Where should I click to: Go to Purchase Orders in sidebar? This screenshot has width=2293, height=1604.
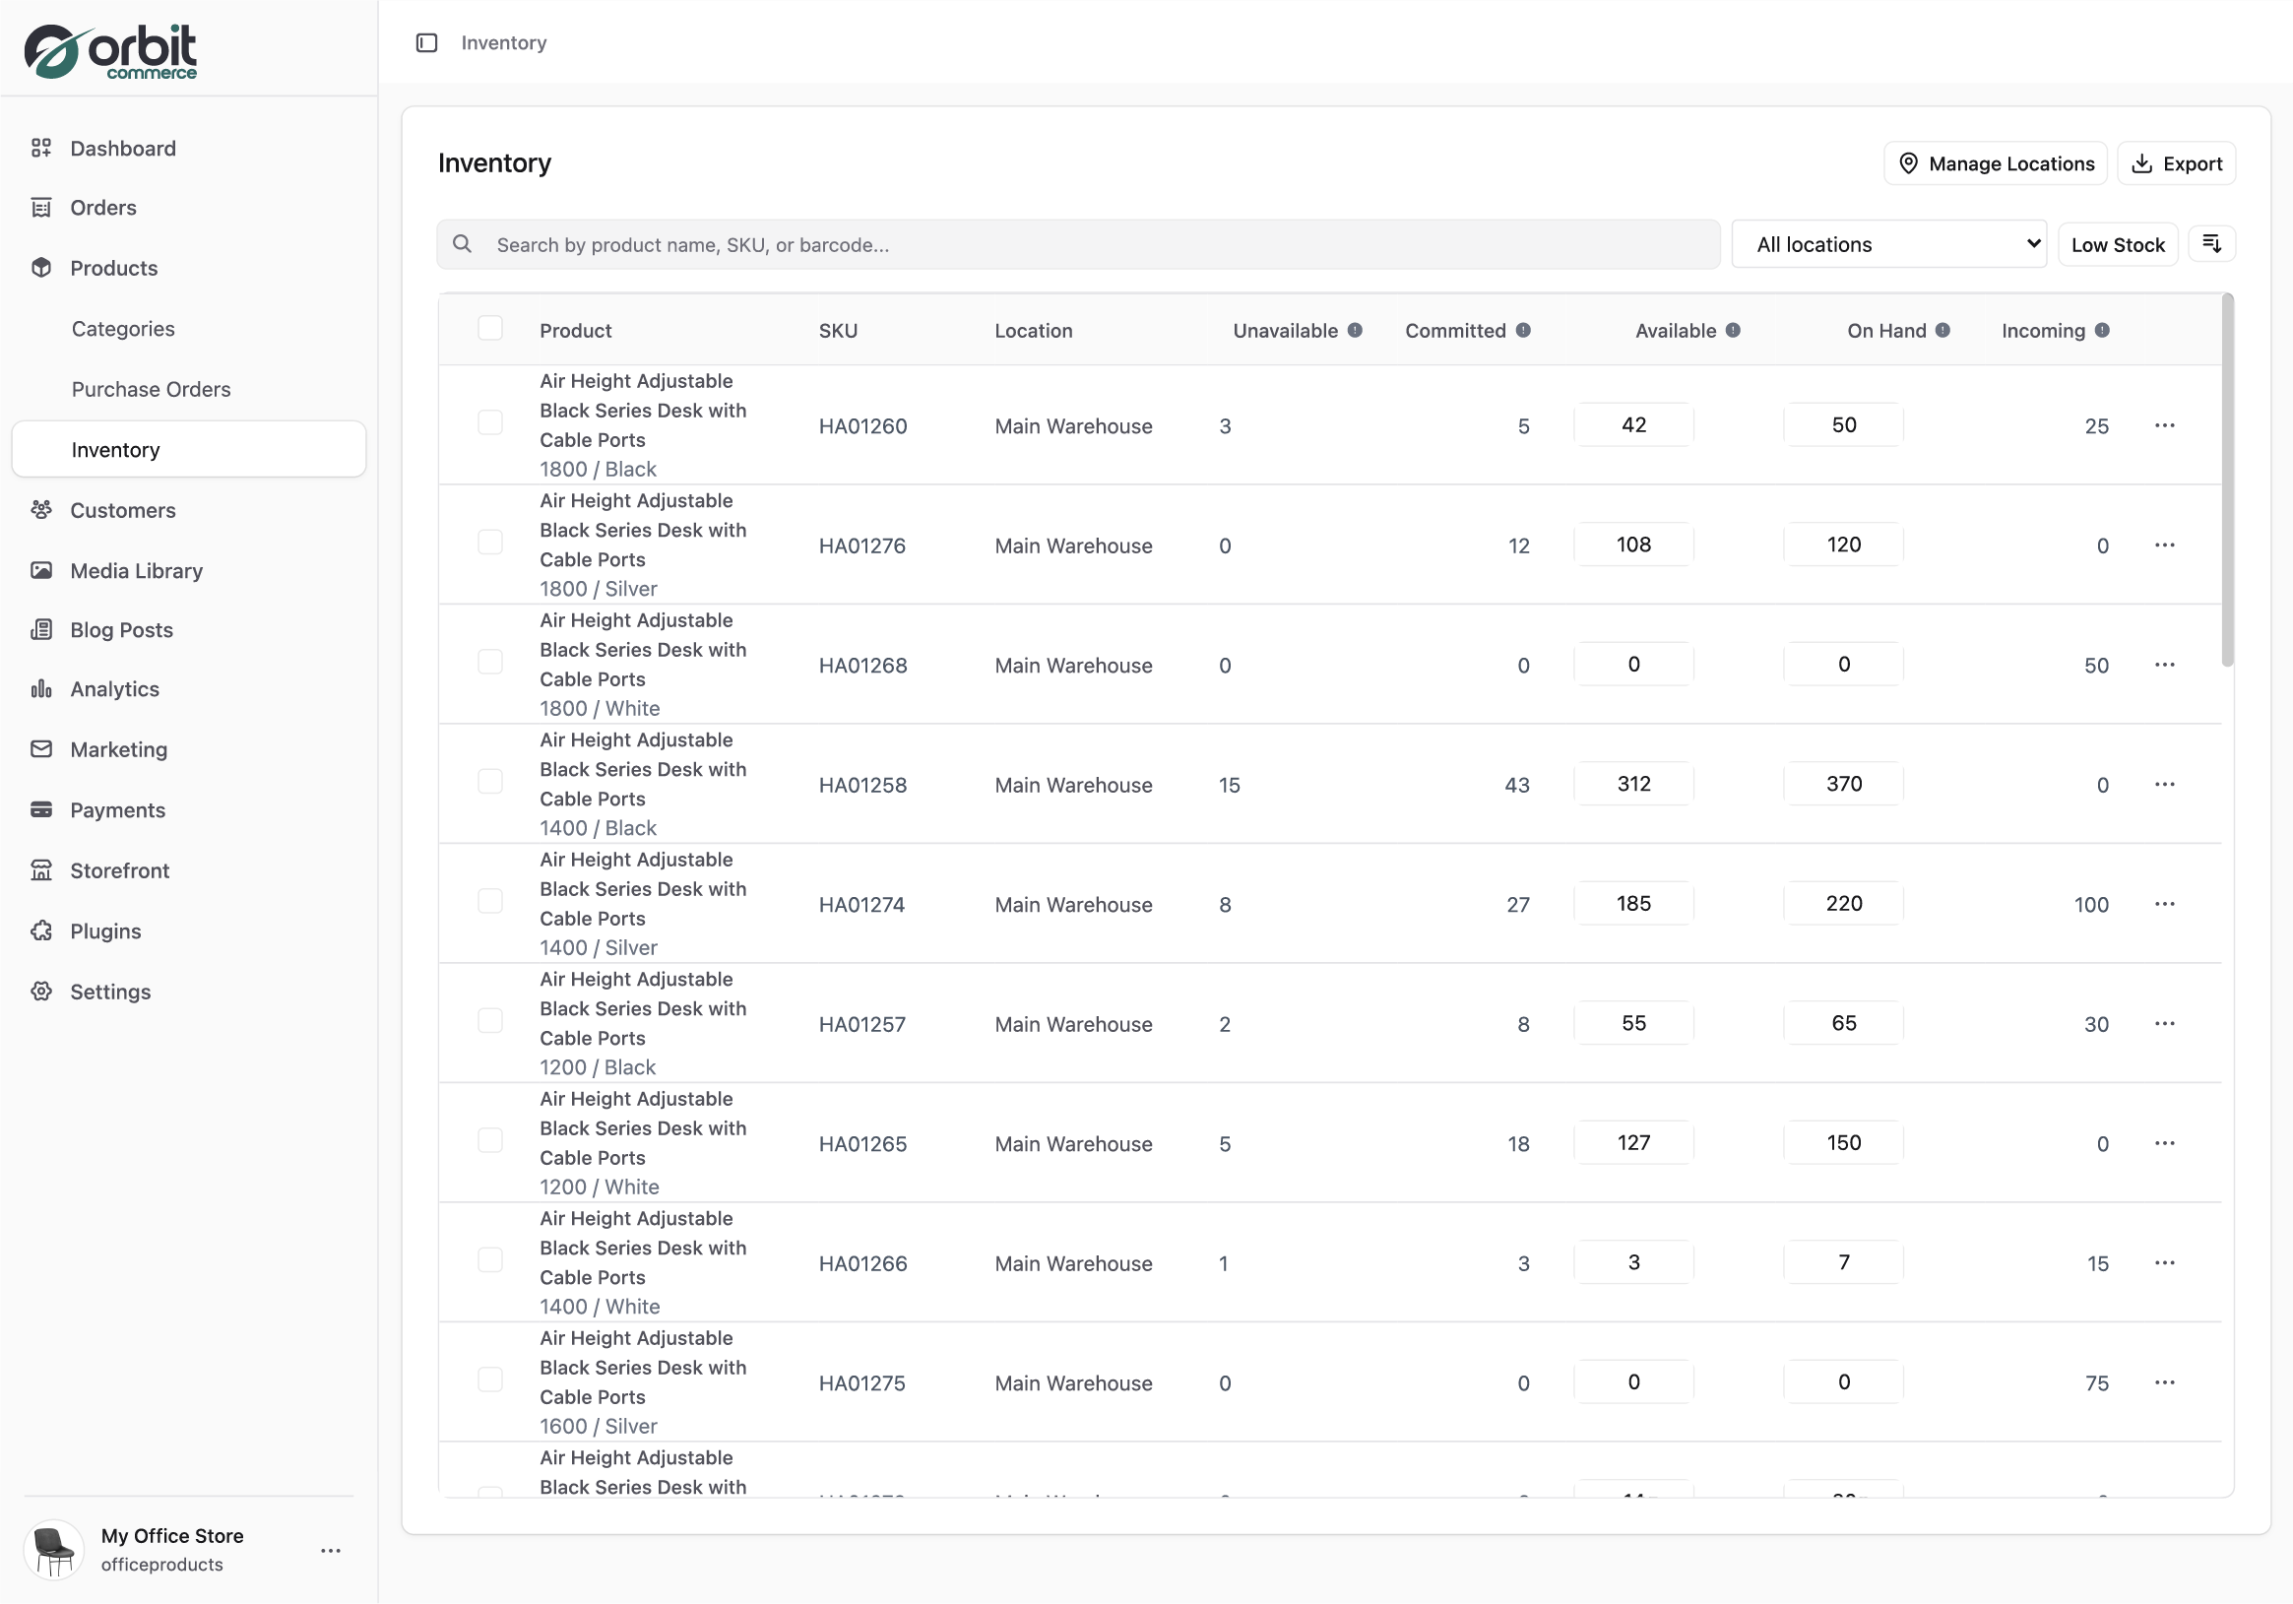[x=151, y=390]
